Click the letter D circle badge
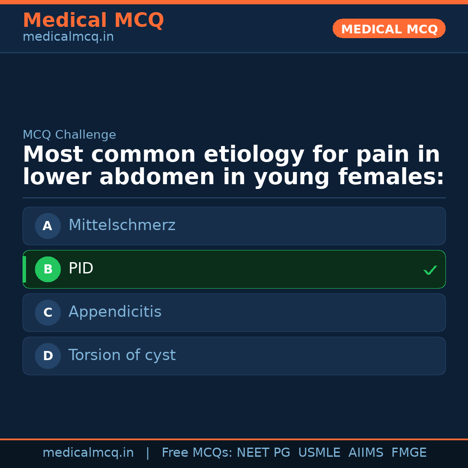The image size is (468, 468). point(48,356)
